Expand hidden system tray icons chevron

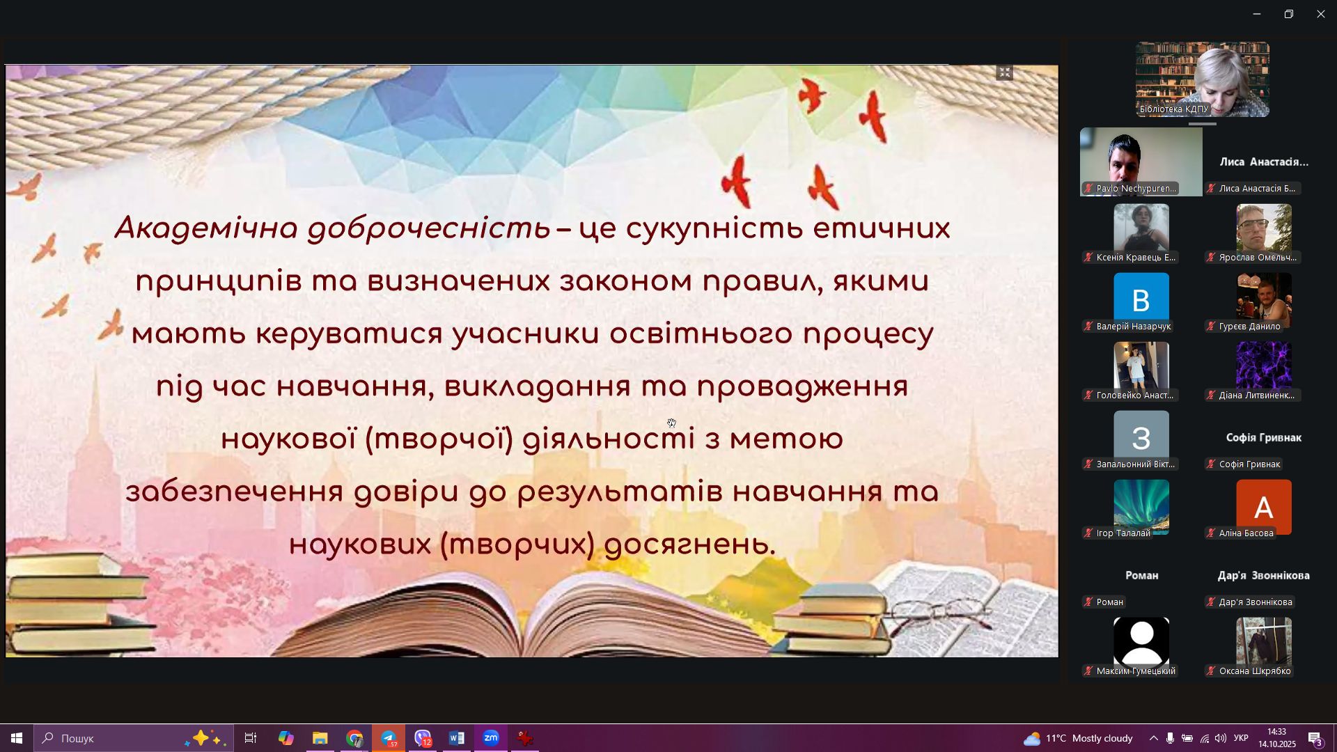click(x=1154, y=738)
